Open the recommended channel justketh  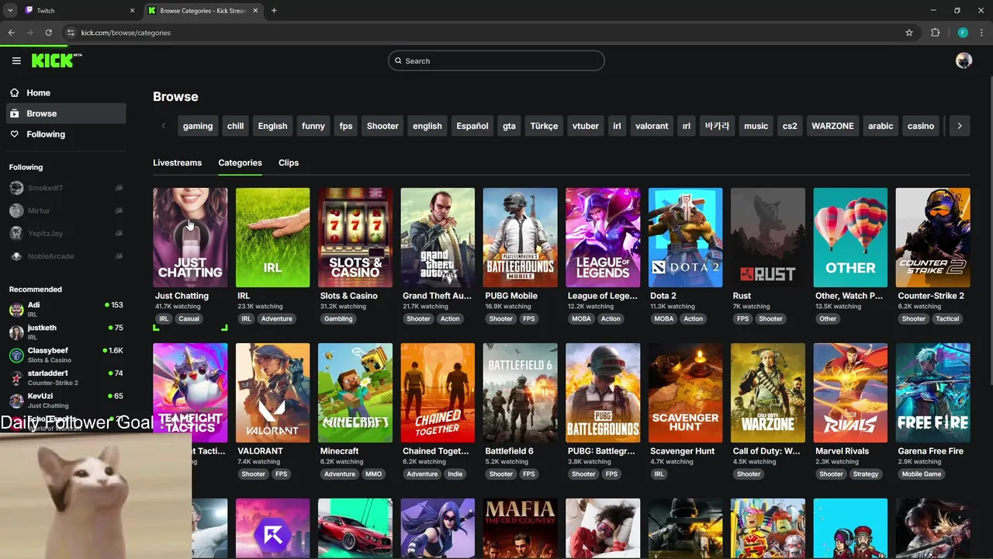(x=66, y=332)
